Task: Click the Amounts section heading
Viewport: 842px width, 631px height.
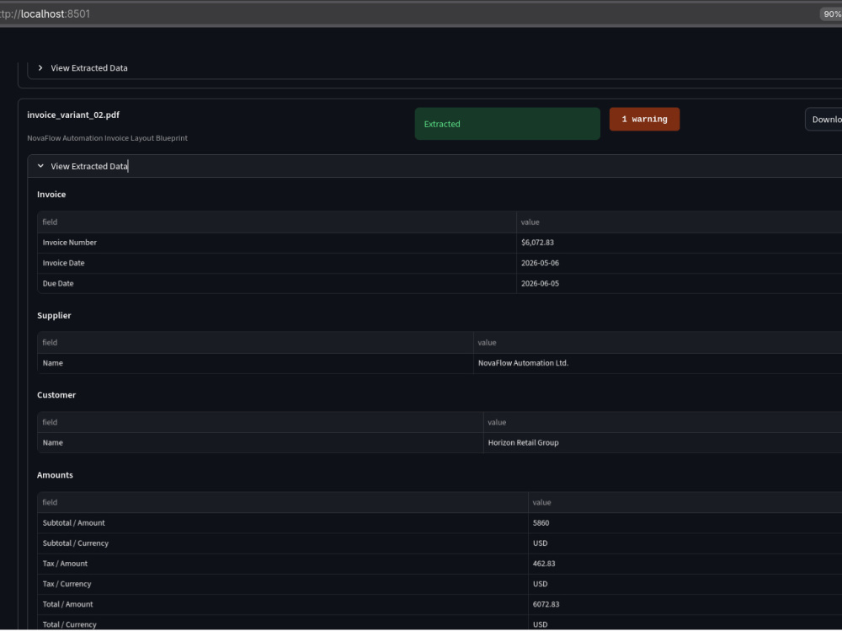Action: coord(55,475)
